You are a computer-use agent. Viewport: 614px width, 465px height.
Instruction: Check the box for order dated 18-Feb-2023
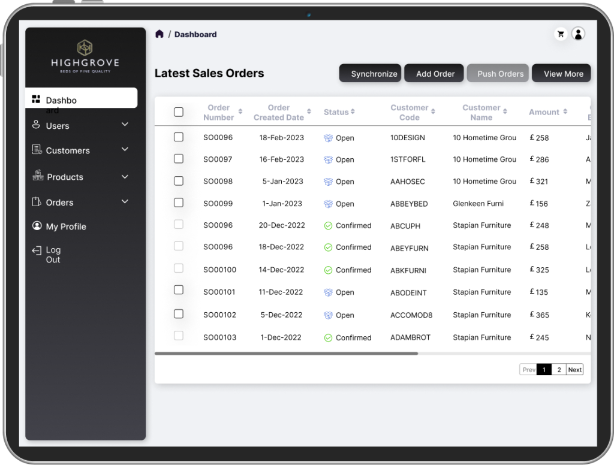[x=179, y=137]
